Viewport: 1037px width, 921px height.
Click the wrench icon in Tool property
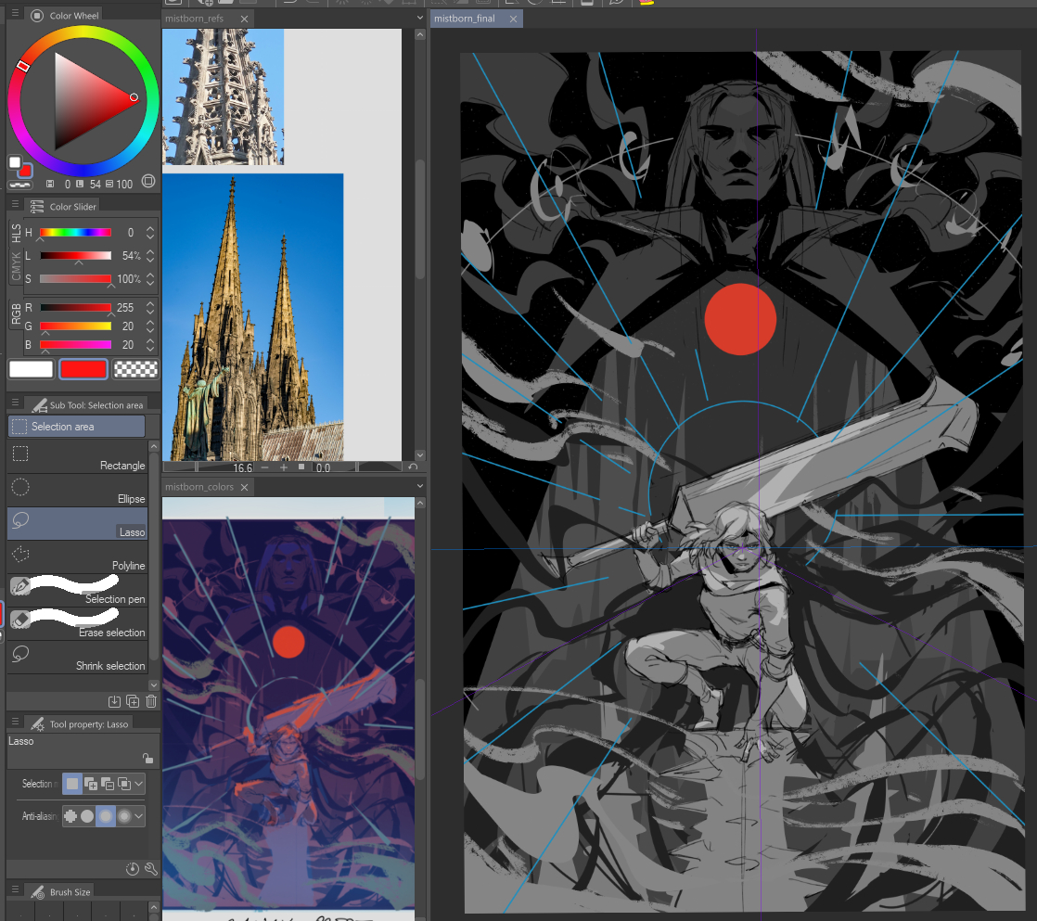click(150, 868)
